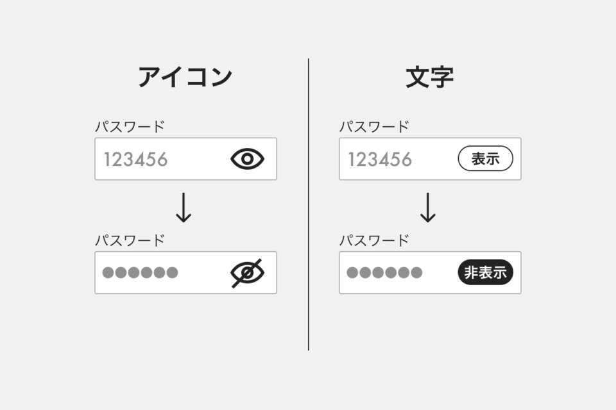Click the パスワード label above the open eye field
The width and height of the screenshot is (616, 410).
click(x=130, y=126)
